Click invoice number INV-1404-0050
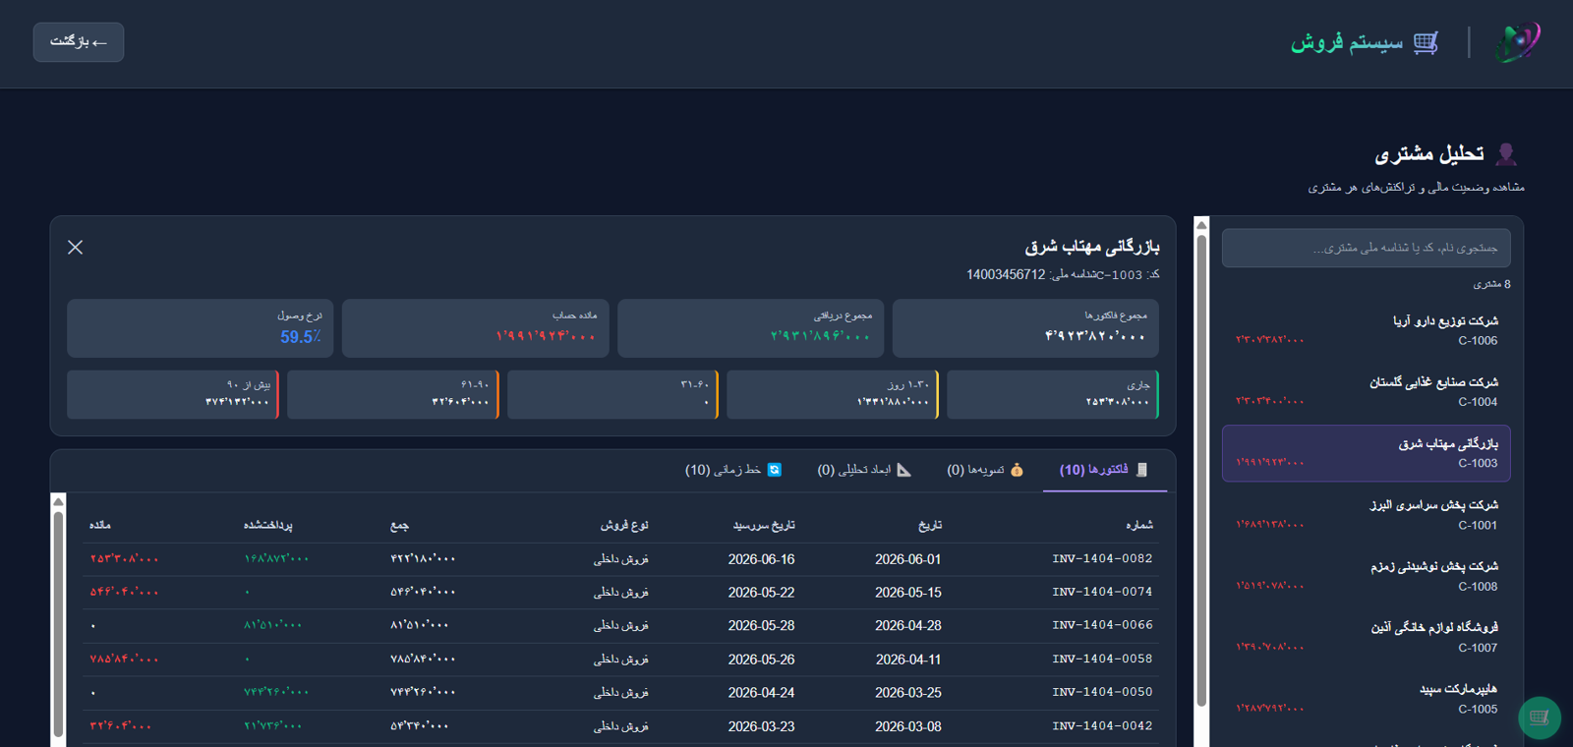 (x=1102, y=692)
